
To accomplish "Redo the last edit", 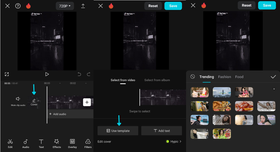I will coord(89,74).
